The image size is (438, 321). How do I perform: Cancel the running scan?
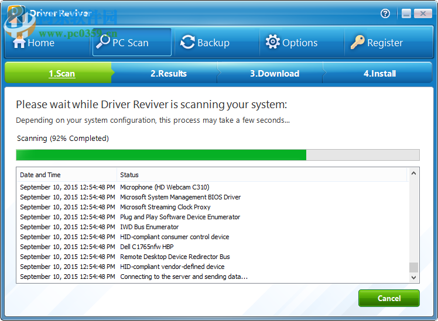coord(389,298)
